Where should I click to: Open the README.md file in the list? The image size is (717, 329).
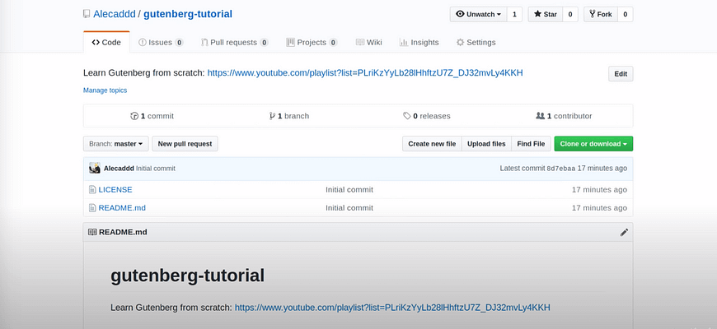pos(122,207)
